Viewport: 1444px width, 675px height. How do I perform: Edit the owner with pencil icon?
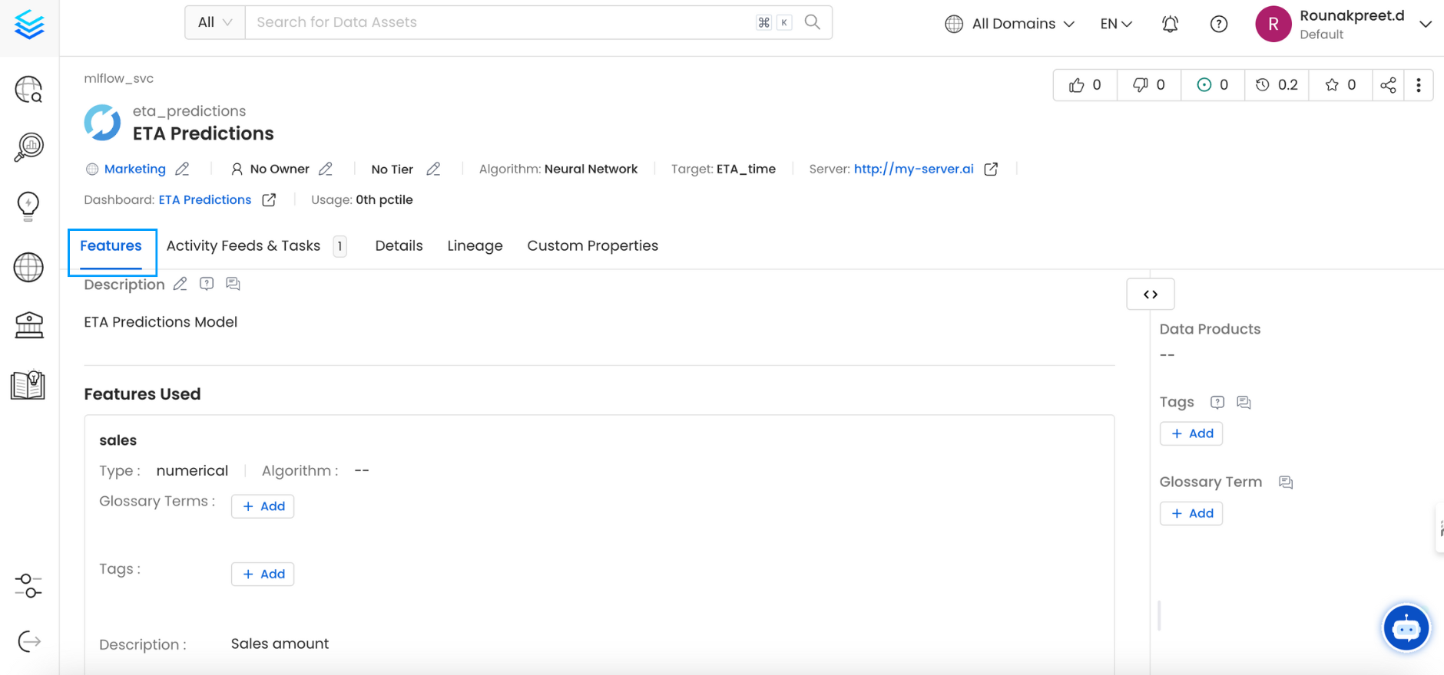tap(326, 169)
